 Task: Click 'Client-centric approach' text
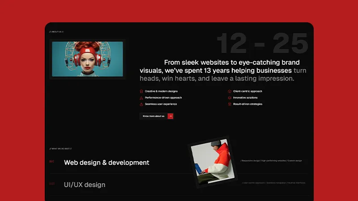tap(248, 91)
